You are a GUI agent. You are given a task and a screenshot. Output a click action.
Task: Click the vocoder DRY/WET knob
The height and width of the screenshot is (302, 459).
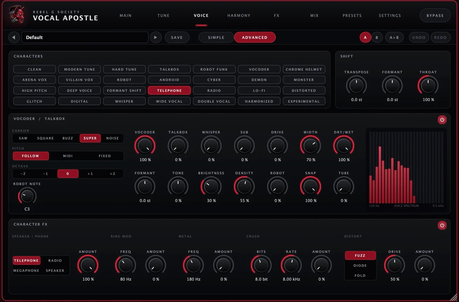(344, 146)
